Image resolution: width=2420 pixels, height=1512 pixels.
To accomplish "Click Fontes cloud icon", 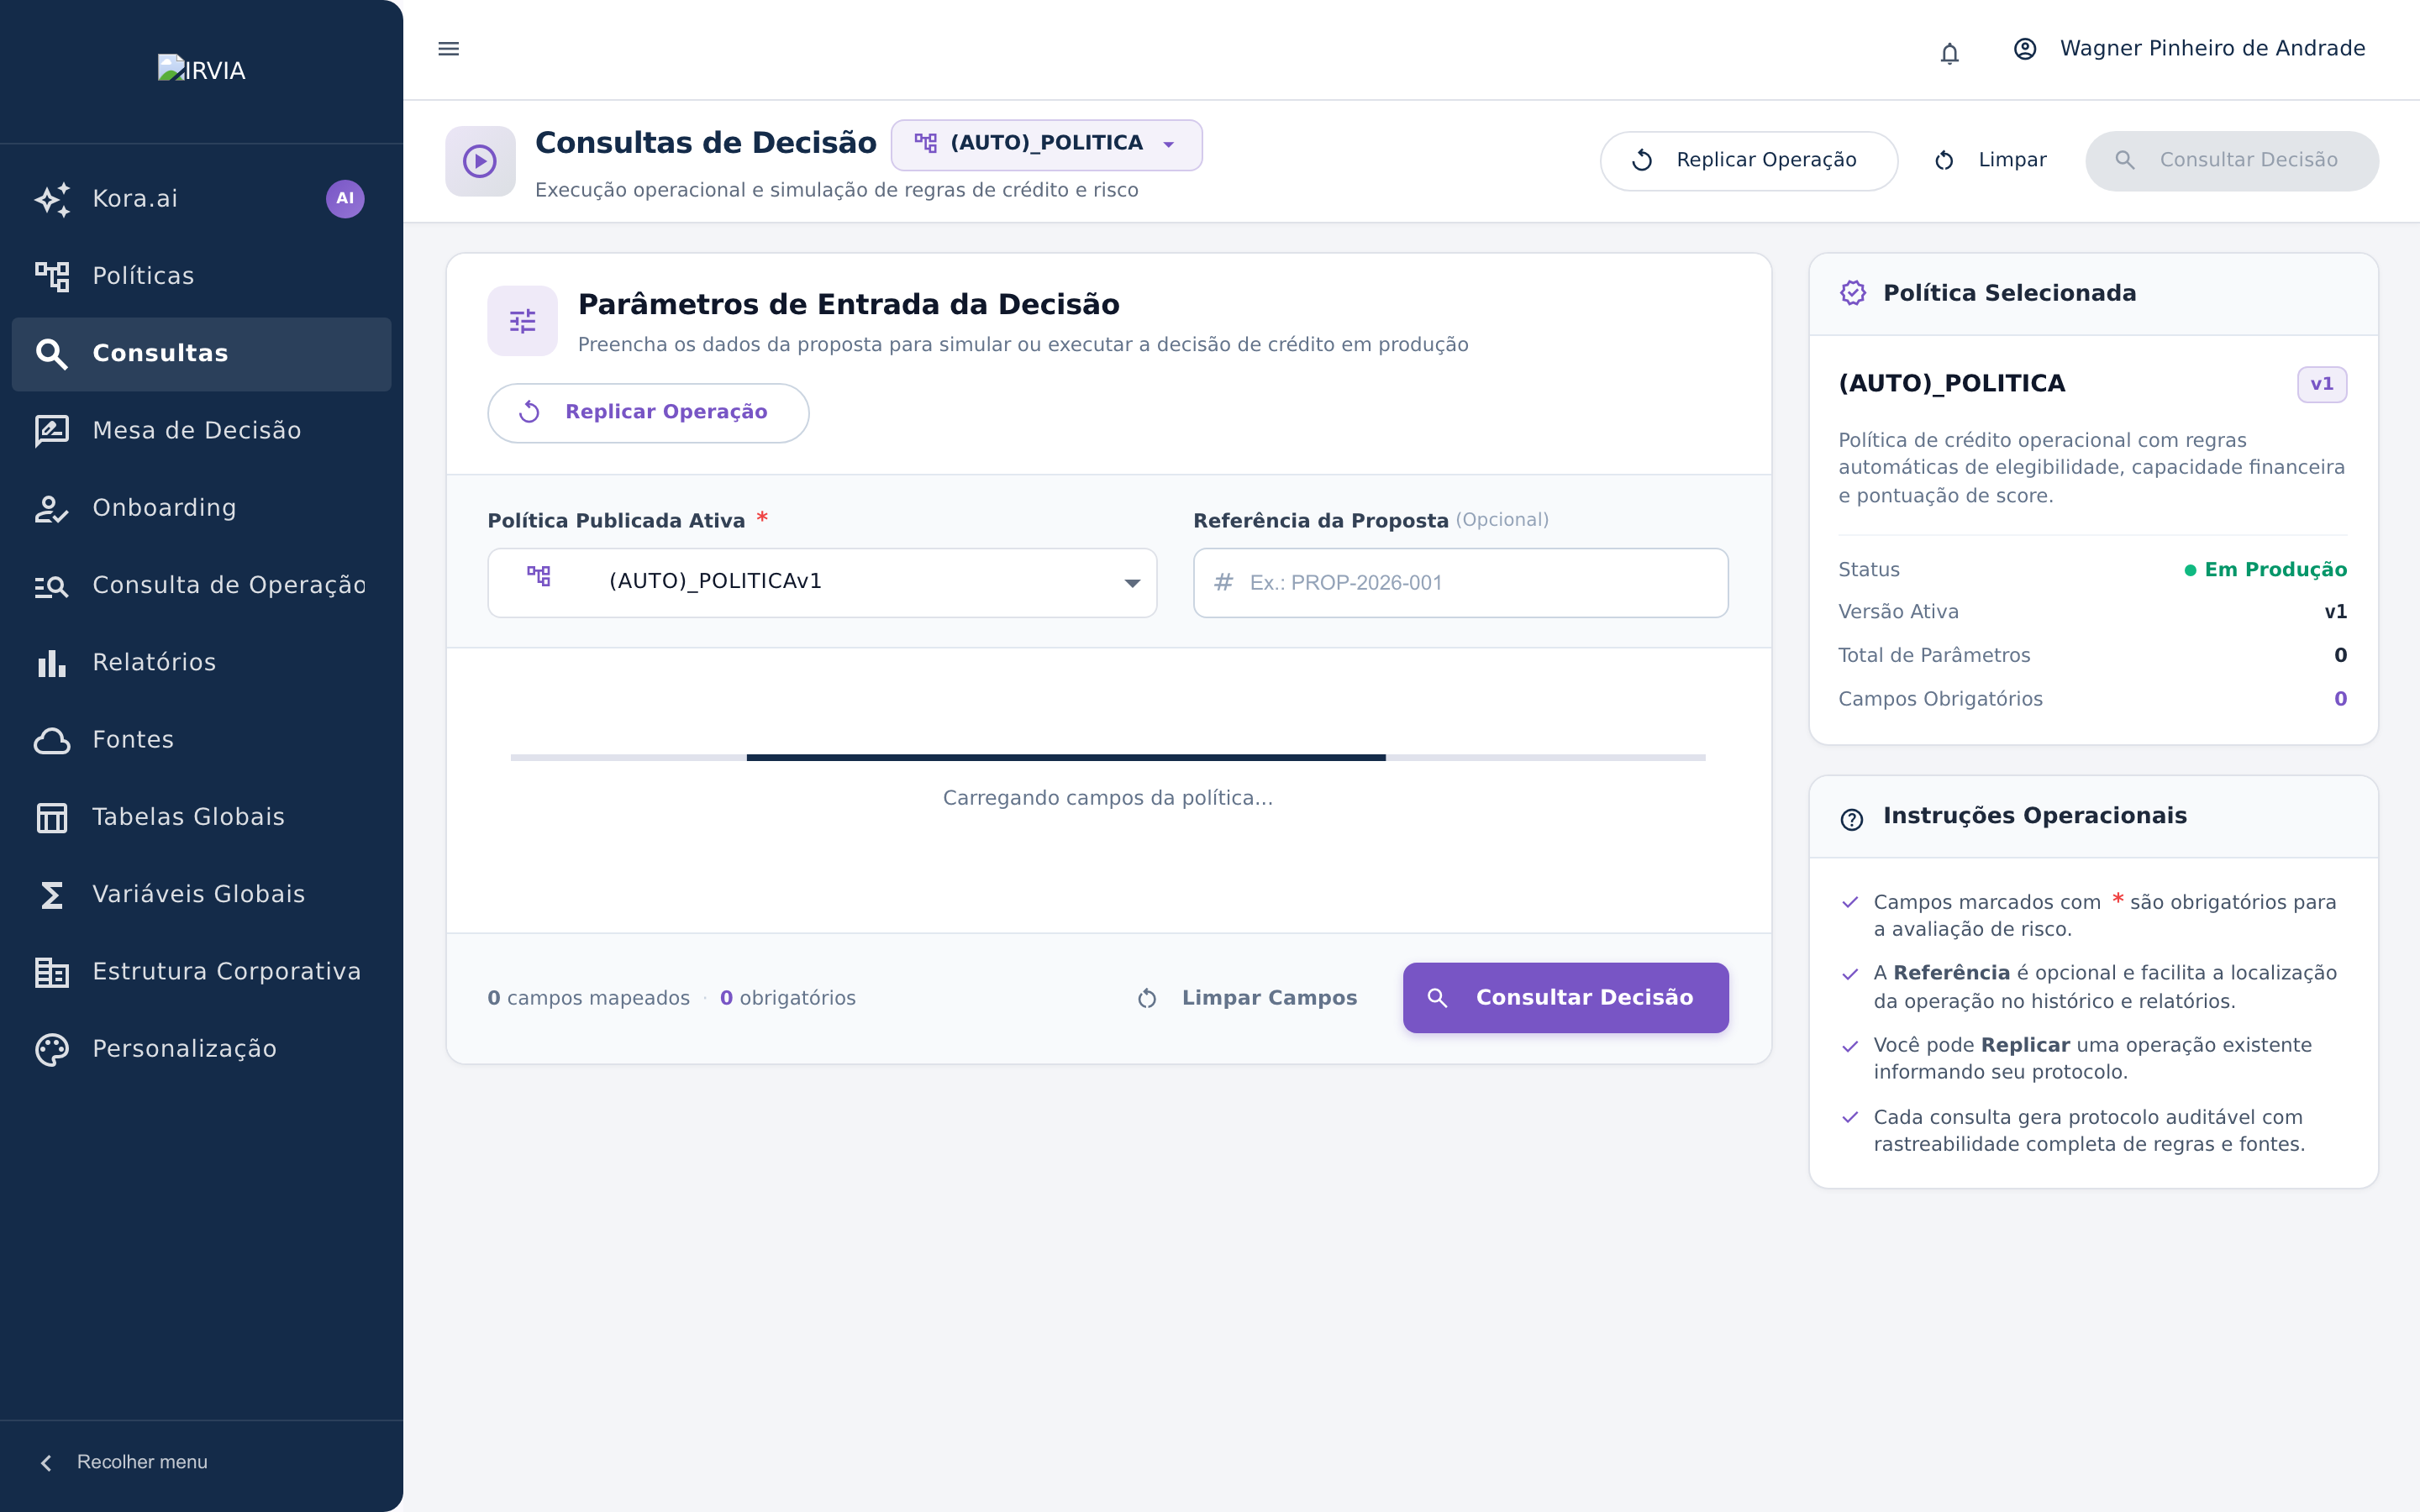I will 51,740.
